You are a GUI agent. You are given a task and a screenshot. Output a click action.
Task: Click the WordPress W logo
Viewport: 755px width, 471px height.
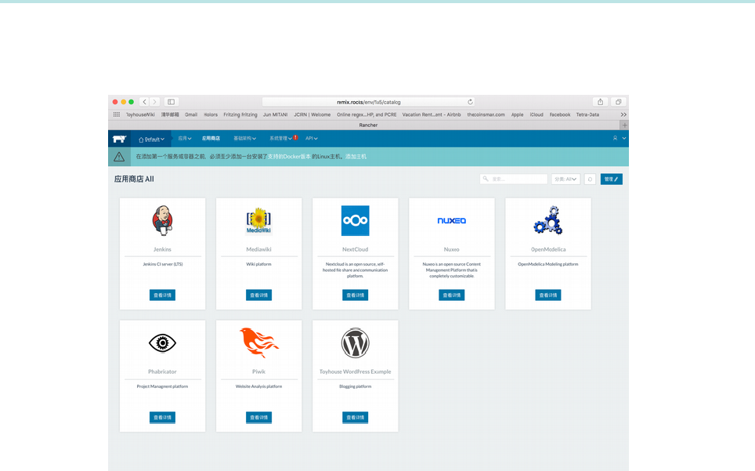[x=356, y=343]
